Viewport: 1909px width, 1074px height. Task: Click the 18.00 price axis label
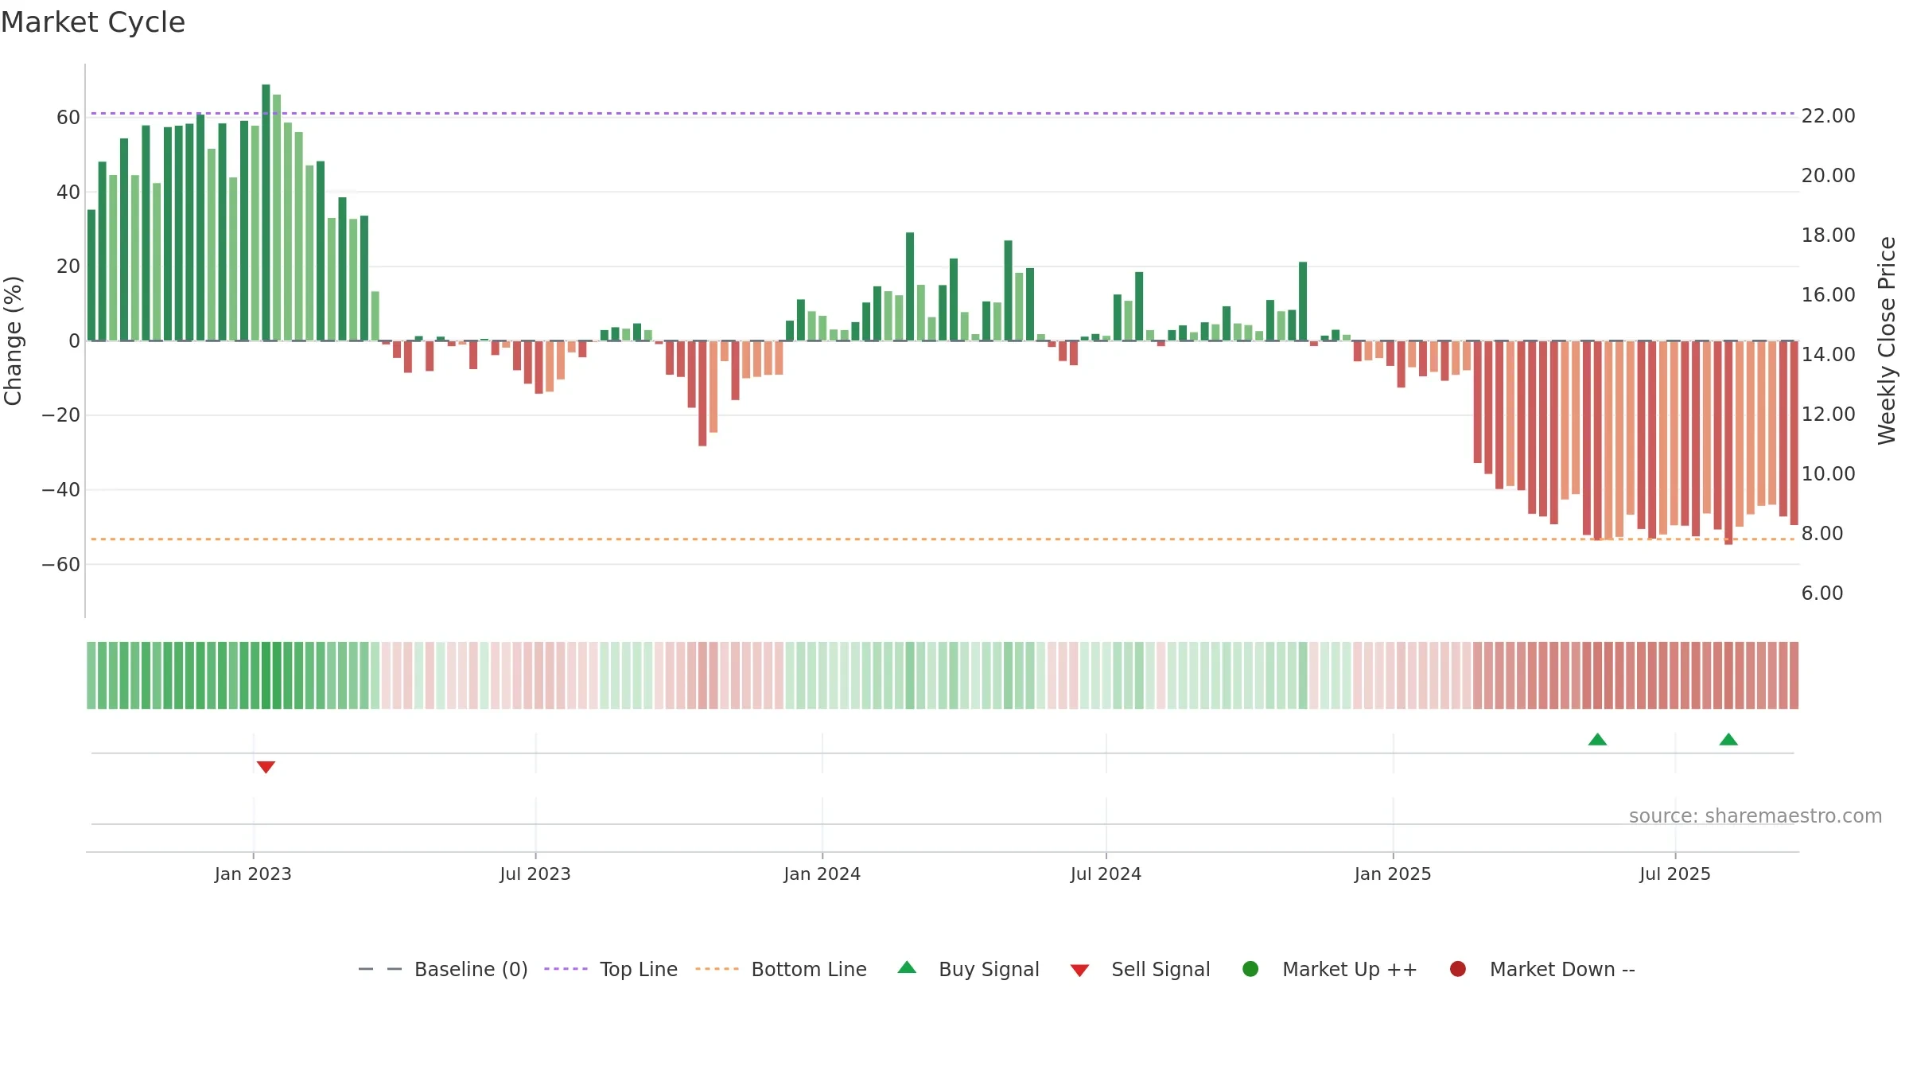[1828, 235]
